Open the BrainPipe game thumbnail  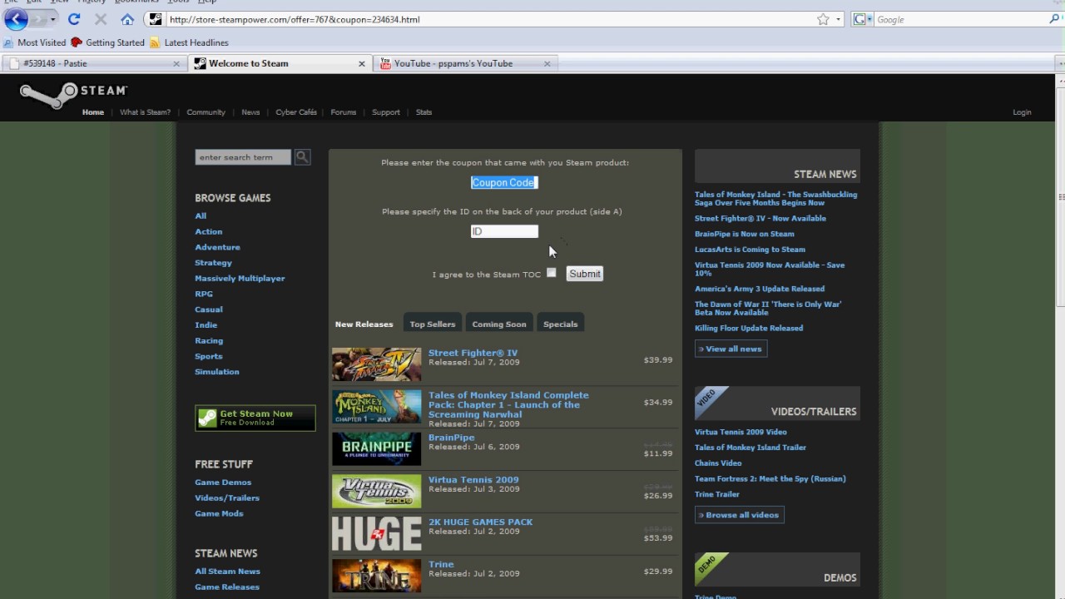pos(376,448)
